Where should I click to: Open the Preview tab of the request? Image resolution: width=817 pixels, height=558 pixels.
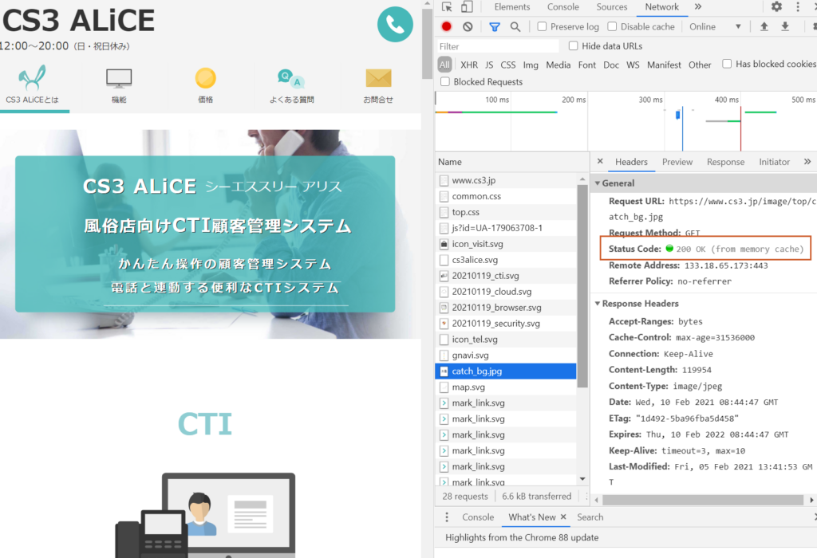click(677, 162)
